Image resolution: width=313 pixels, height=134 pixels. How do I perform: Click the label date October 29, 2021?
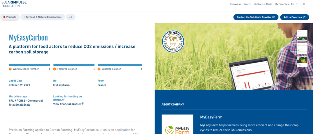[19, 85]
